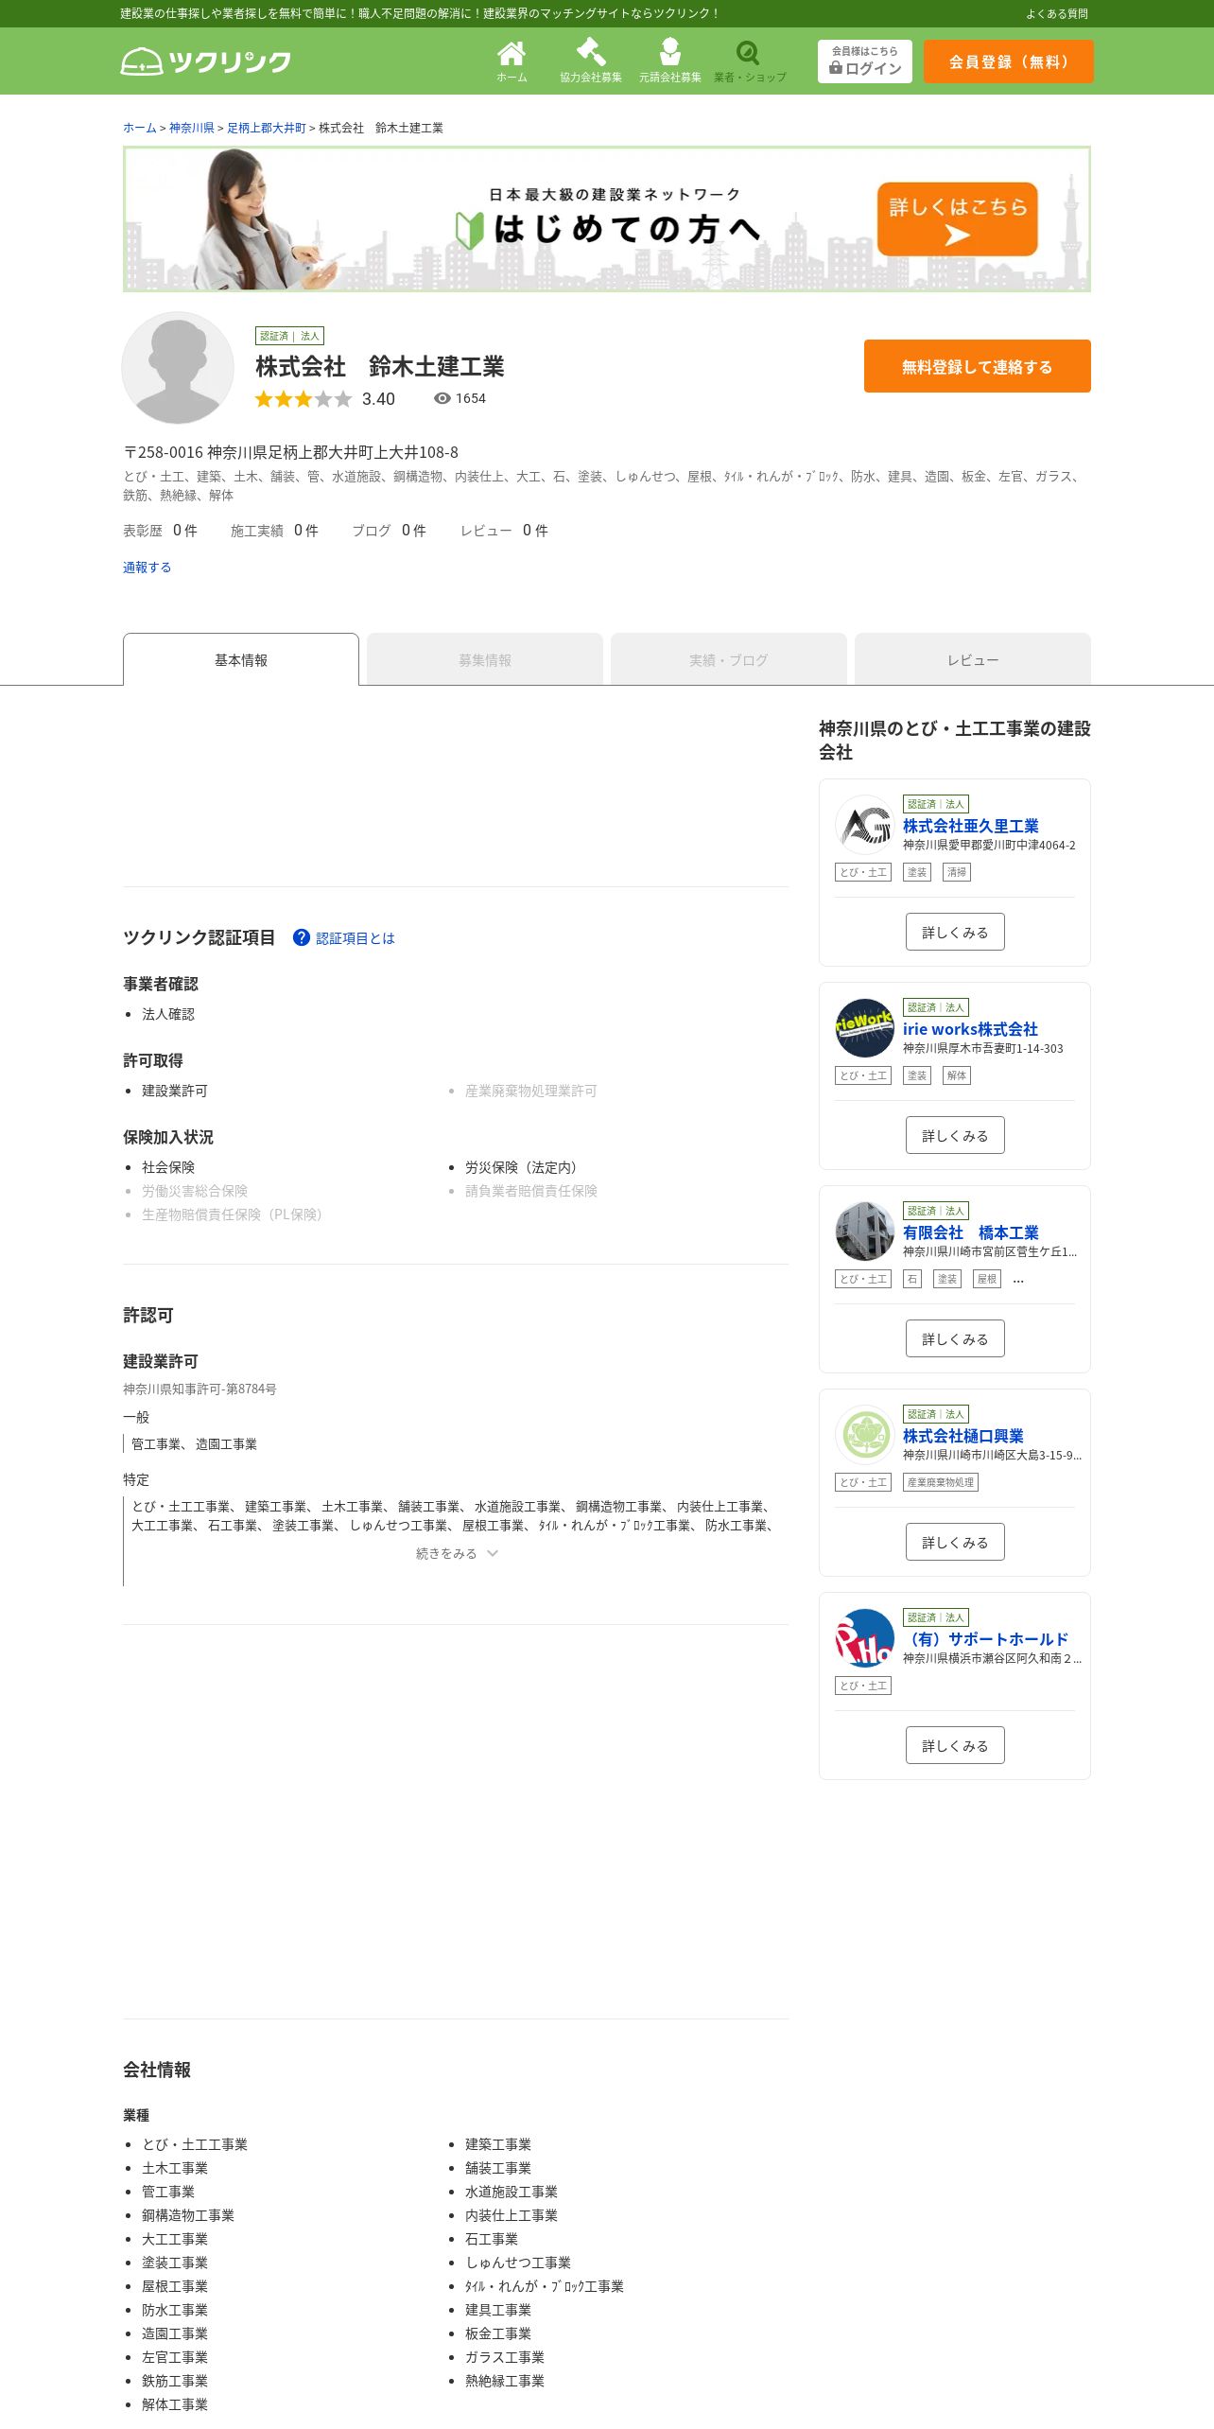
Task: Click ブログ 0件 count
Action: pyautogui.click(x=389, y=531)
